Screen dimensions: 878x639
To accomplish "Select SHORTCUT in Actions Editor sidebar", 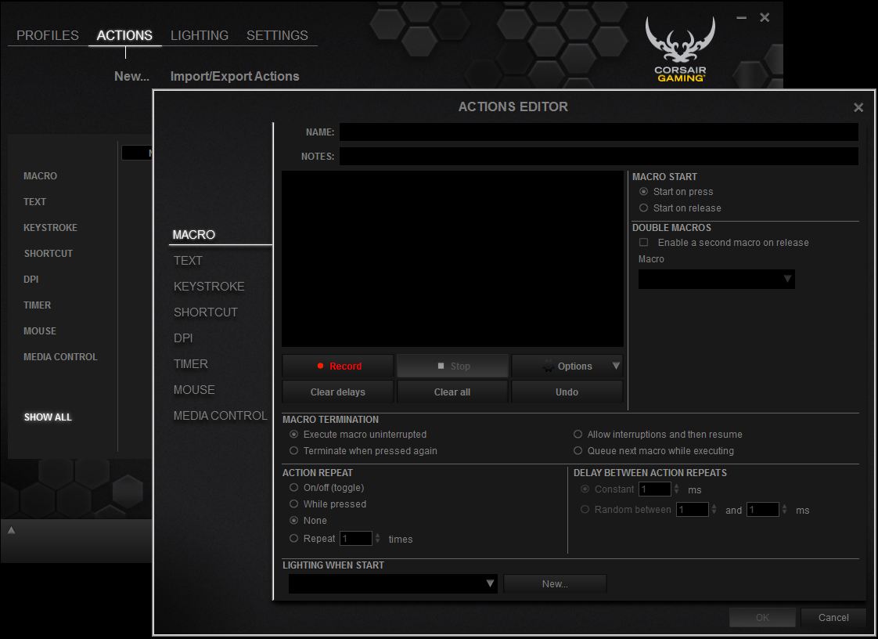I will [x=206, y=312].
